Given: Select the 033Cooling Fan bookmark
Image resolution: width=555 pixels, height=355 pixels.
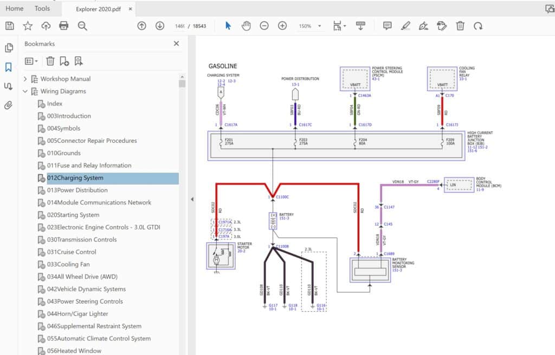Looking at the screenshot, I should 68,264.
